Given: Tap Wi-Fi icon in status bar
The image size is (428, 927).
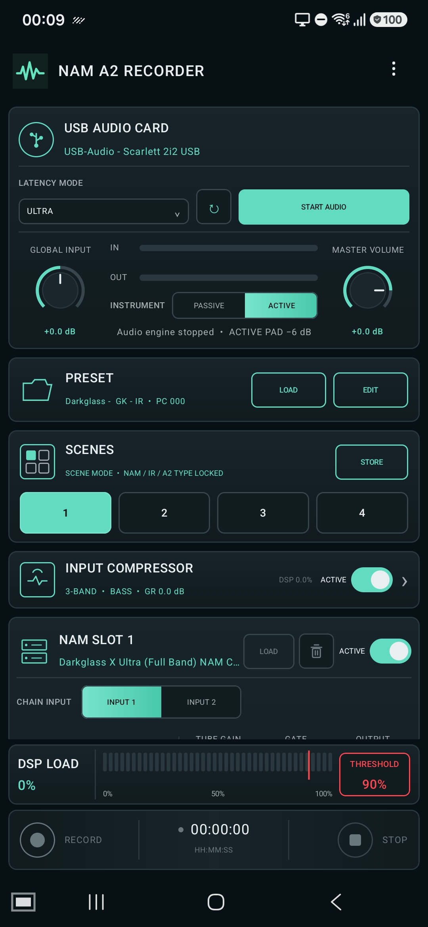Looking at the screenshot, I should (x=341, y=19).
